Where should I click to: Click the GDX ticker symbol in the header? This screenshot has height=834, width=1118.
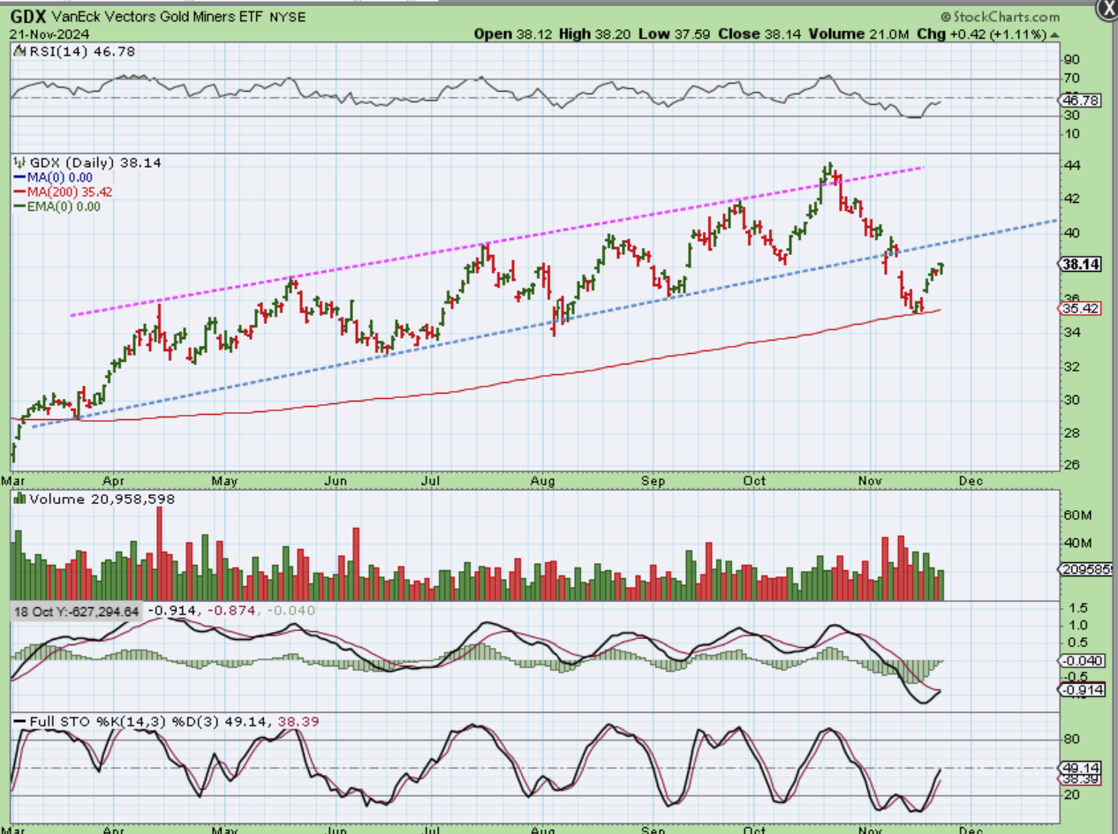point(28,17)
